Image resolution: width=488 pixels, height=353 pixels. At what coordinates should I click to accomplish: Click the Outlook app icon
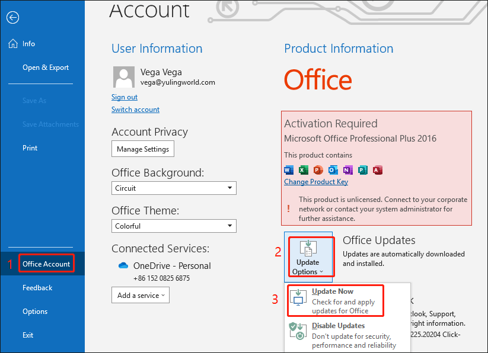click(x=333, y=170)
